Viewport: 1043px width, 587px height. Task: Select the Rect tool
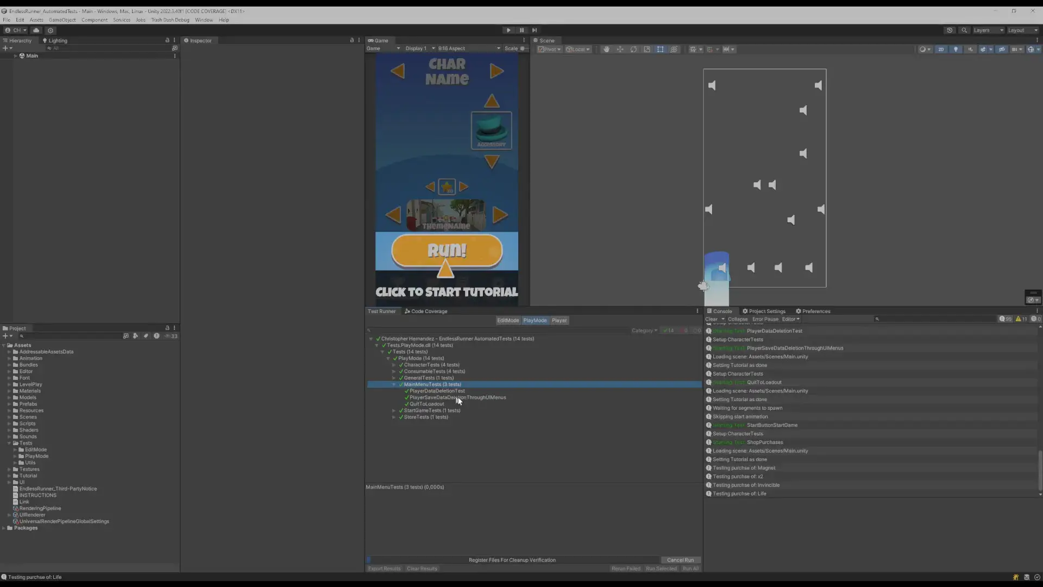pos(661,49)
